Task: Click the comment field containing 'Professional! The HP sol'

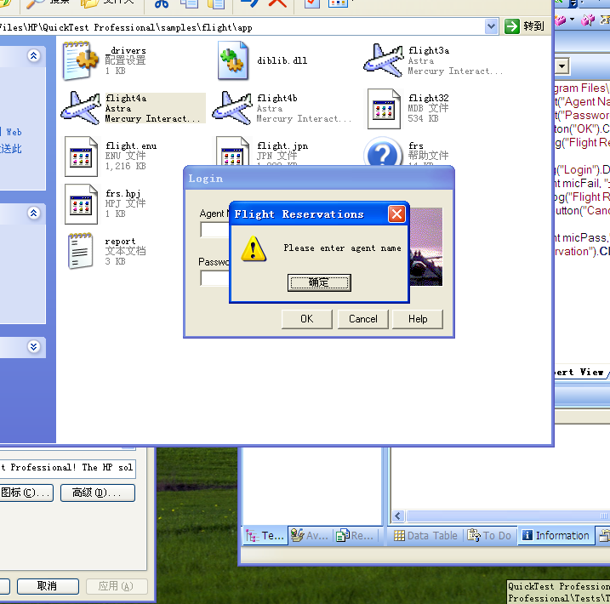Action: pyautogui.click(x=67, y=468)
